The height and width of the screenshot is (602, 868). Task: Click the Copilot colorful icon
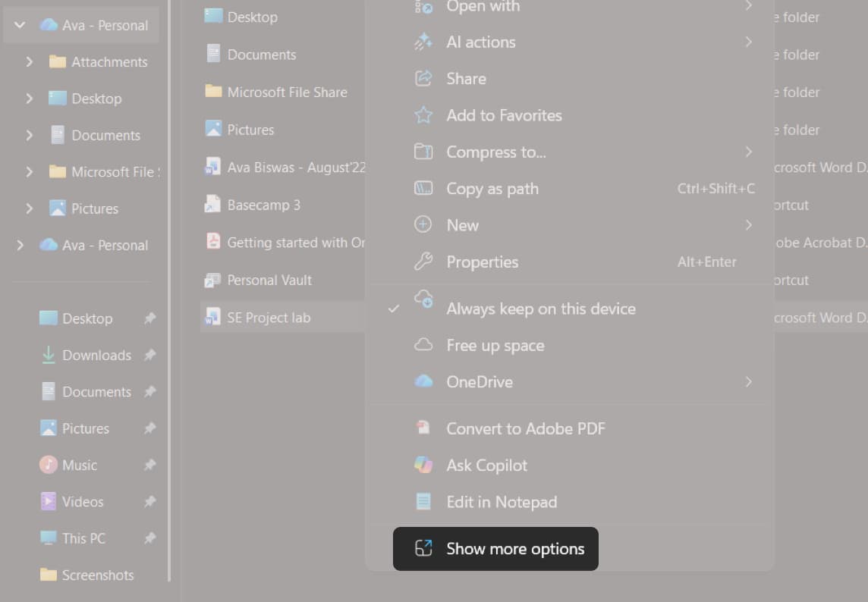pyautogui.click(x=423, y=465)
